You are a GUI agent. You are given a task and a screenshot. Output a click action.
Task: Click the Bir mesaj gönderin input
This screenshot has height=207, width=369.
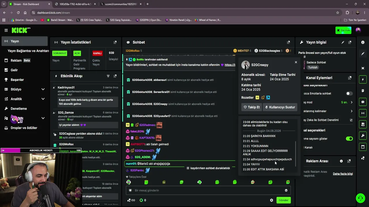click(x=208, y=190)
